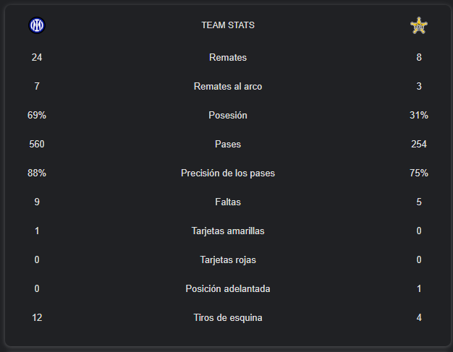Select the Tiros de esquina label
Screen dimensions: 453x352
coord(228,317)
